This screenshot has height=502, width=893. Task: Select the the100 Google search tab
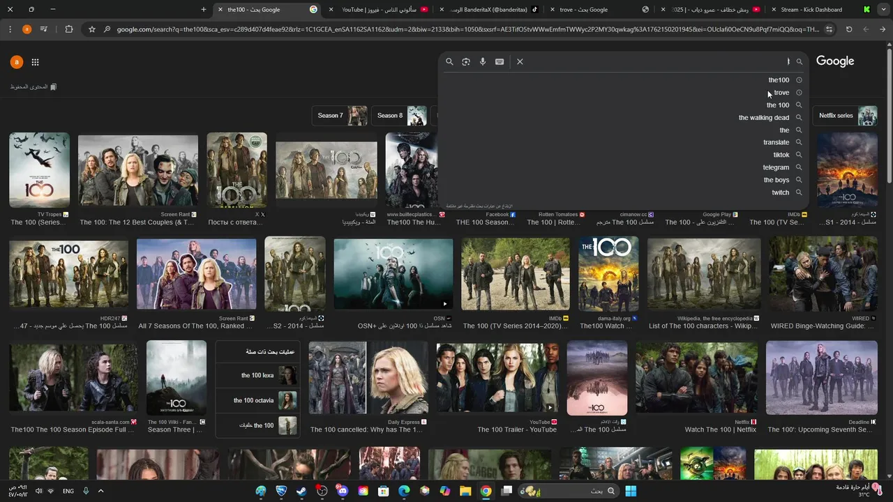(x=267, y=10)
